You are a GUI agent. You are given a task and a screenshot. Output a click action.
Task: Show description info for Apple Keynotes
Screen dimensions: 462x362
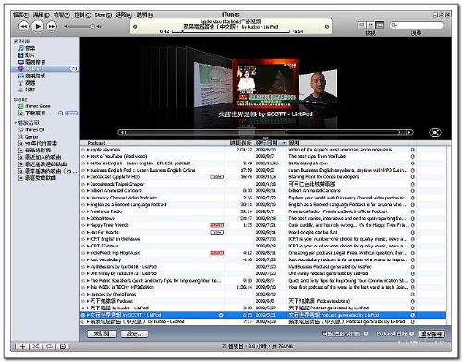pos(412,150)
